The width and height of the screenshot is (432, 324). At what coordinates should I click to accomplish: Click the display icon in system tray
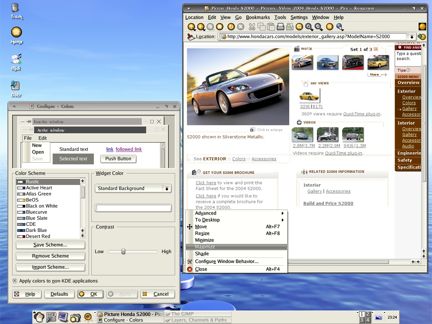coord(378,317)
